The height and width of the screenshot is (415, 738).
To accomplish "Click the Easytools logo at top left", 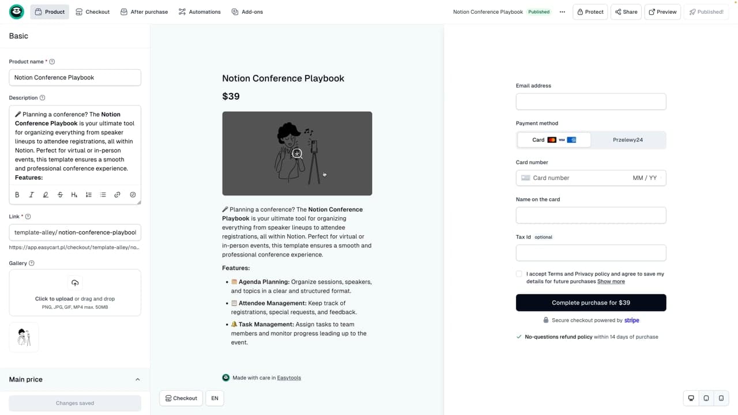I will 17,12.
